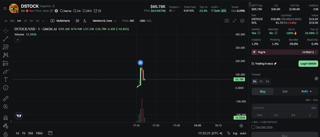This screenshot has width=320, height=137.
Task: Select the brush drawing tool
Action: click(6, 71)
